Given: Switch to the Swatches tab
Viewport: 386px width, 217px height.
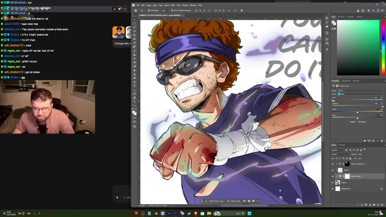Looking at the screenshot, I should [x=341, y=17].
